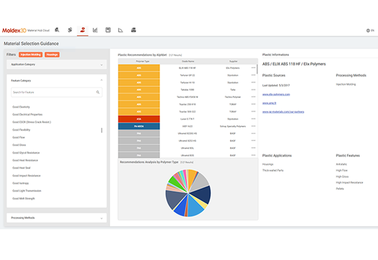This screenshot has height=260, width=378.
Task: Open the material search magnifier icon in top navigation
Action: 57,30
